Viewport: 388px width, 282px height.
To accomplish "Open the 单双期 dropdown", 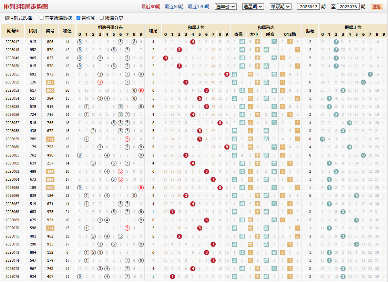I will pyautogui.click(x=280, y=7).
